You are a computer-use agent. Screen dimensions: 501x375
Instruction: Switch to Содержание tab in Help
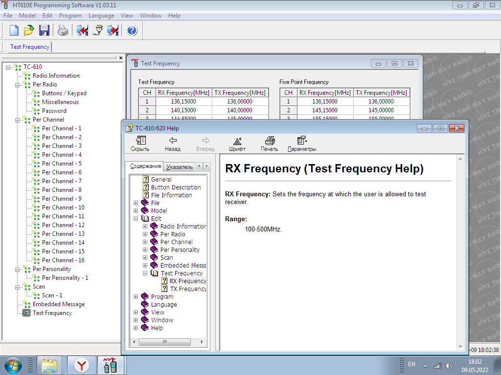coord(145,166)
